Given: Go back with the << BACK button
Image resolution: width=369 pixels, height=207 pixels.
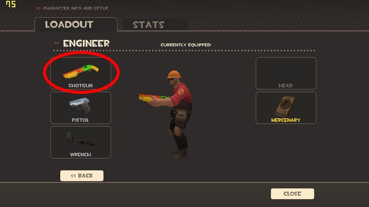Looking at the screenshot, I should pyautogui.click(x=82, y=176).
